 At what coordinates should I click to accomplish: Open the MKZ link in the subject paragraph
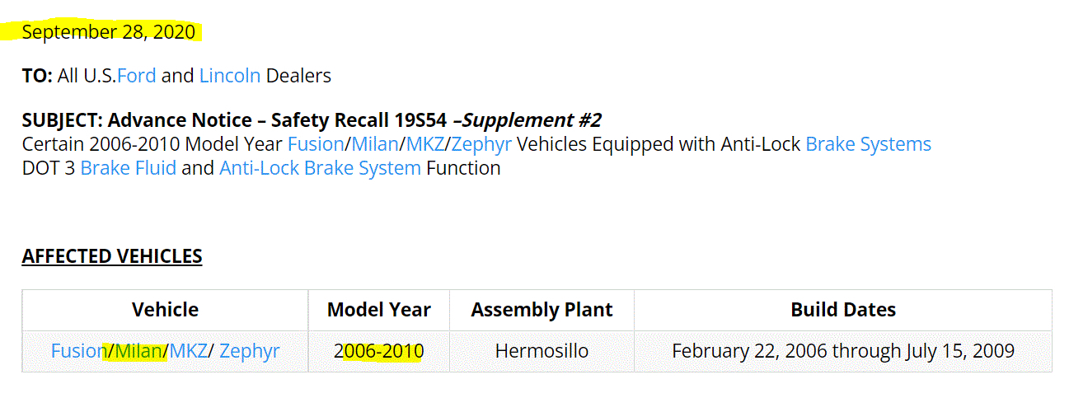(424, 145)
